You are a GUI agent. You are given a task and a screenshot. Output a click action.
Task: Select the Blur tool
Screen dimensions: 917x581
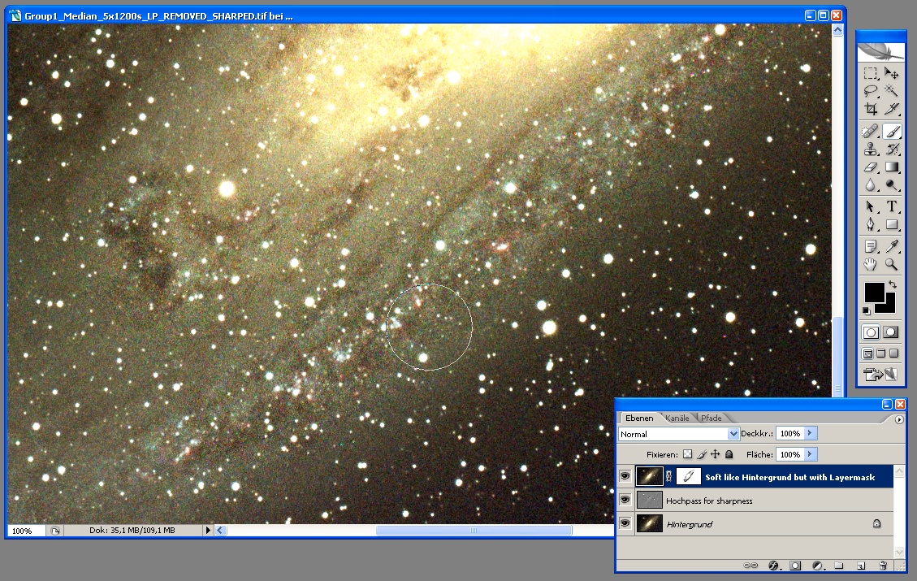point(871,185)
